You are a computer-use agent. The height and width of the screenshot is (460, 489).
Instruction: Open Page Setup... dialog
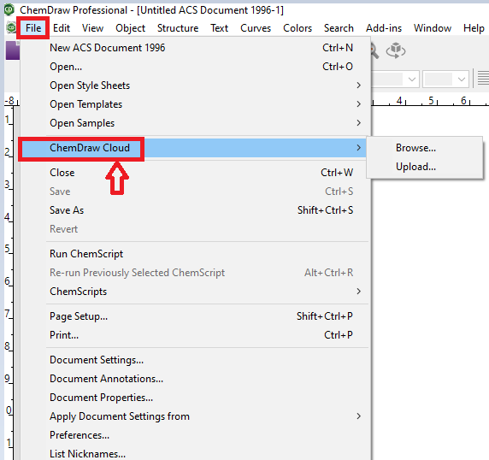196,316
